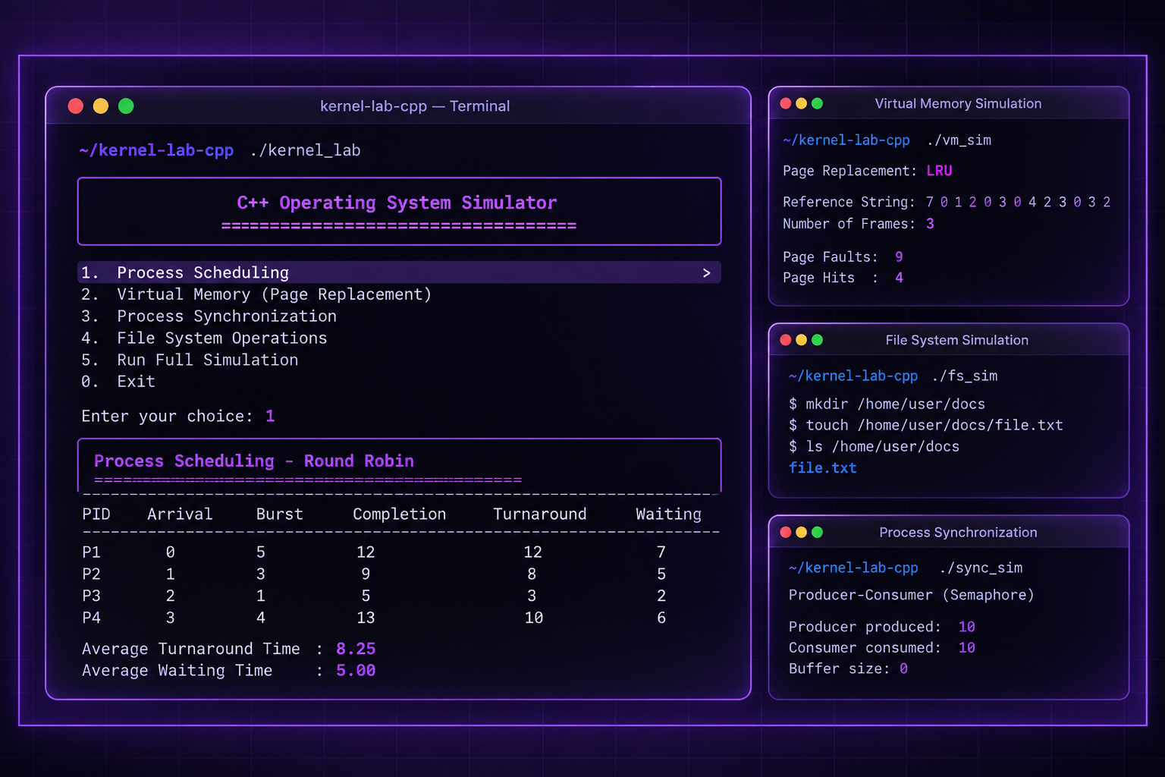1165x777 pixels.
Task: Minimize the Virtual Memory Simulation window
Action: click(802, 104)
